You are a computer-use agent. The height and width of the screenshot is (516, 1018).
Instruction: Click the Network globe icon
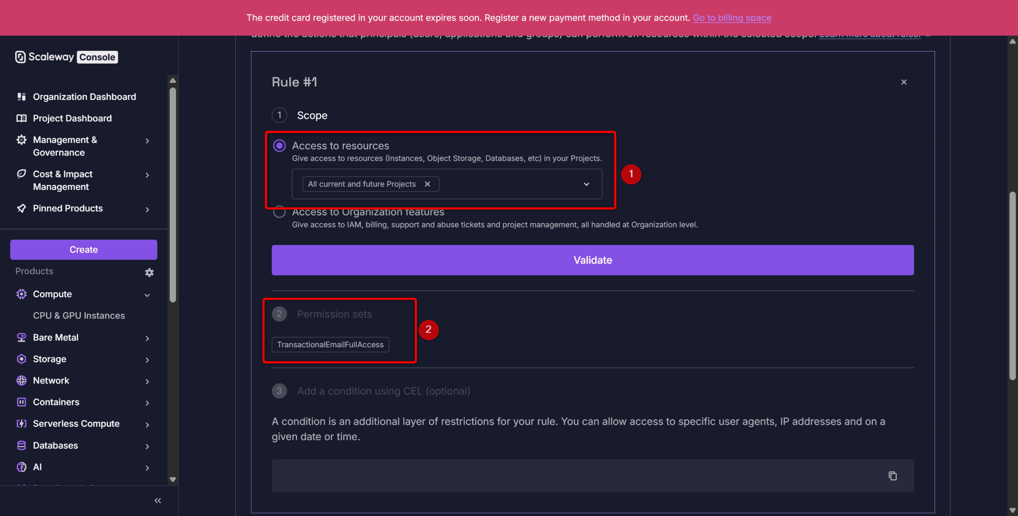click(x=21, y=381)
